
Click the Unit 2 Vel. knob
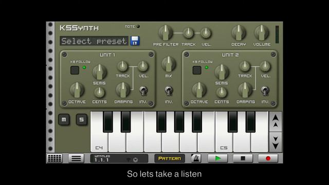pos(265,66)
